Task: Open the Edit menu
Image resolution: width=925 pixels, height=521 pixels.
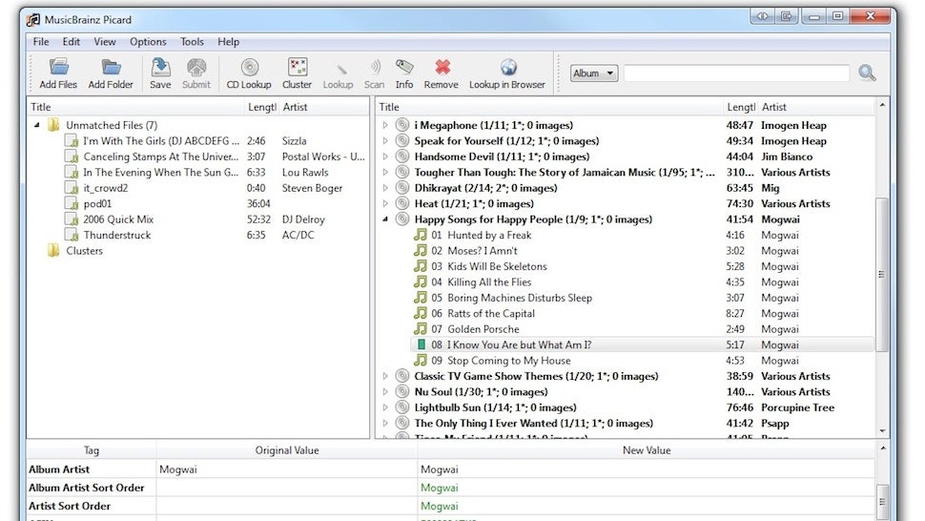Action: (71, 41)
